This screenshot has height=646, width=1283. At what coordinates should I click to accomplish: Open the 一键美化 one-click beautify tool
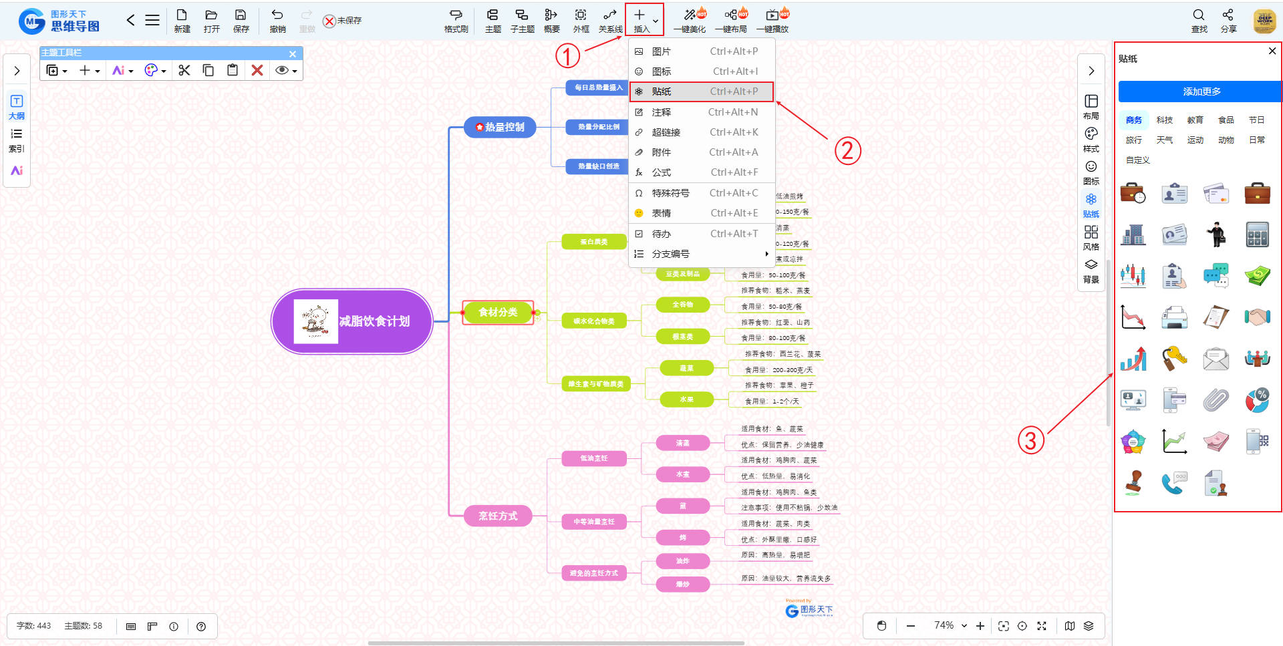click(x=690, y=20)
